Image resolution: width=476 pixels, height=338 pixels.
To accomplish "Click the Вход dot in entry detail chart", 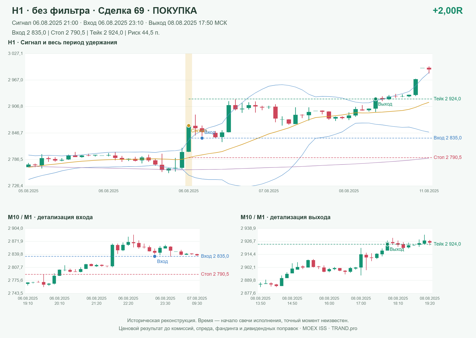I will tap(155, 256).
